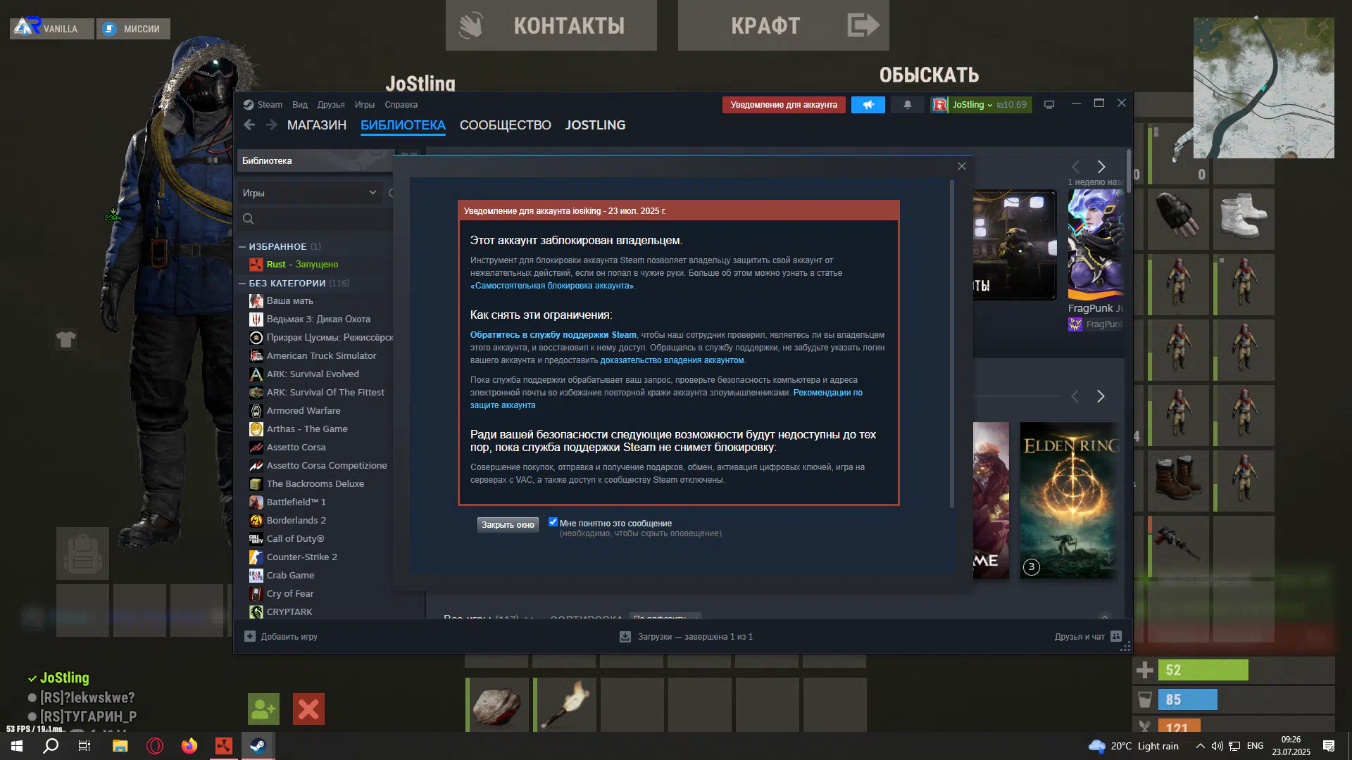Open 'Самостоятельная блокировка аккаунта' link
1352x760 pixels.
(x=553, y=286)
